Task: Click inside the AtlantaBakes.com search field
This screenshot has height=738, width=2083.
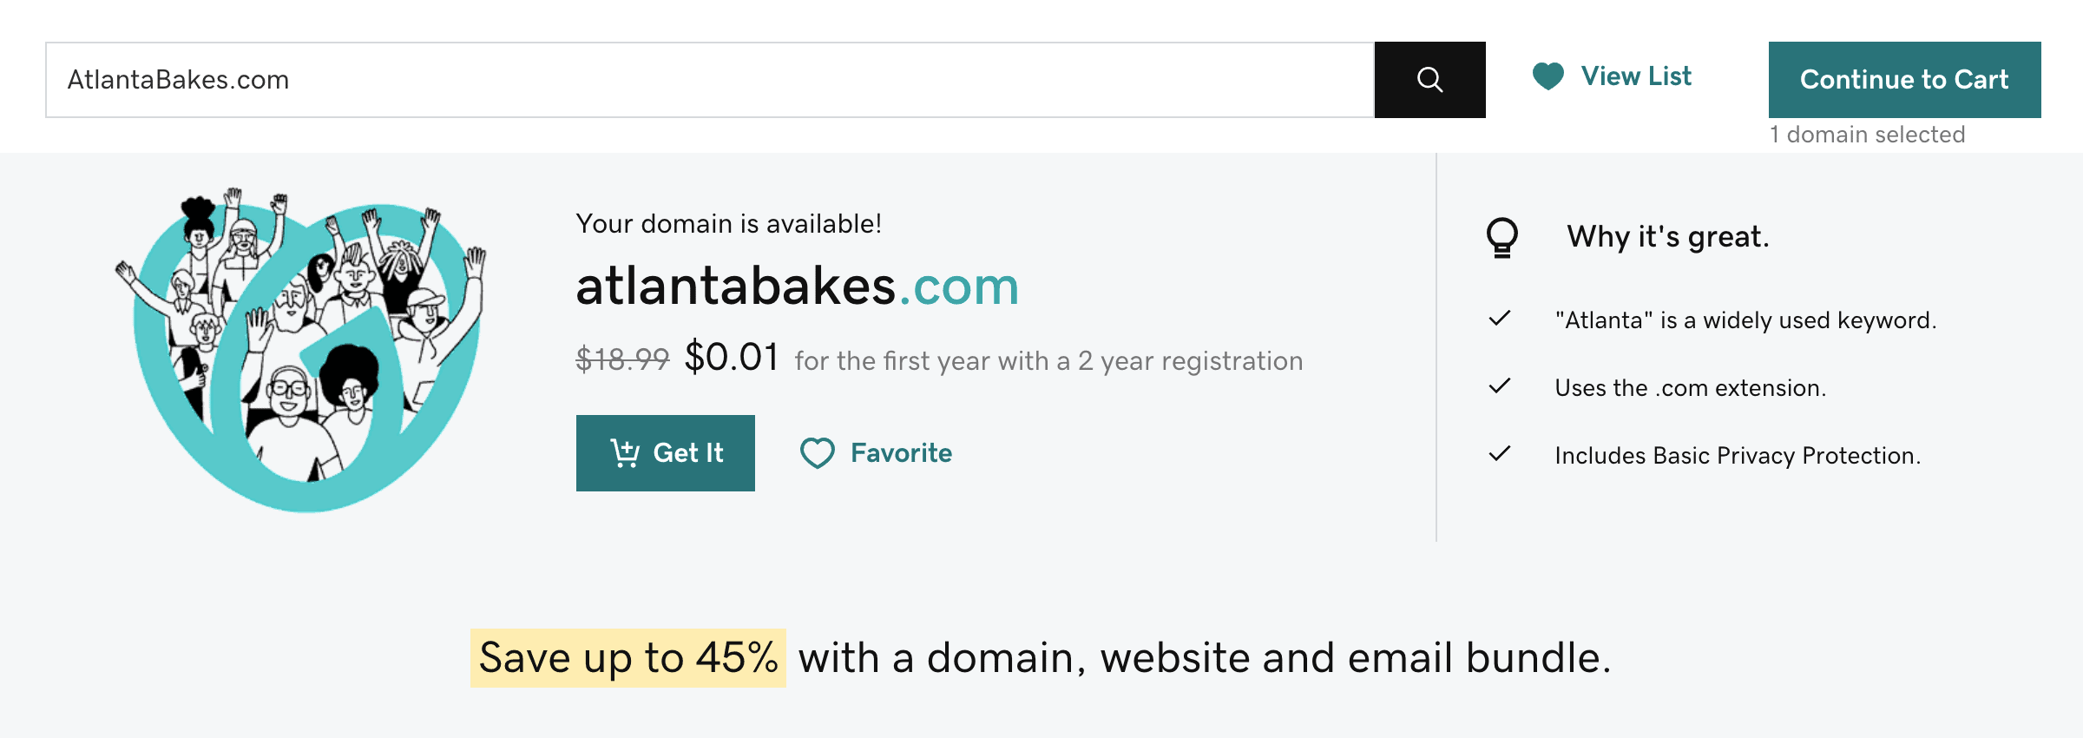Action: coord(521,79)
